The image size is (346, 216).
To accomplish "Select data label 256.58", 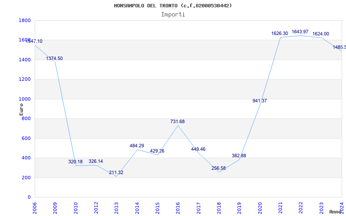I will pyautogui.click(x=218, y=168).
